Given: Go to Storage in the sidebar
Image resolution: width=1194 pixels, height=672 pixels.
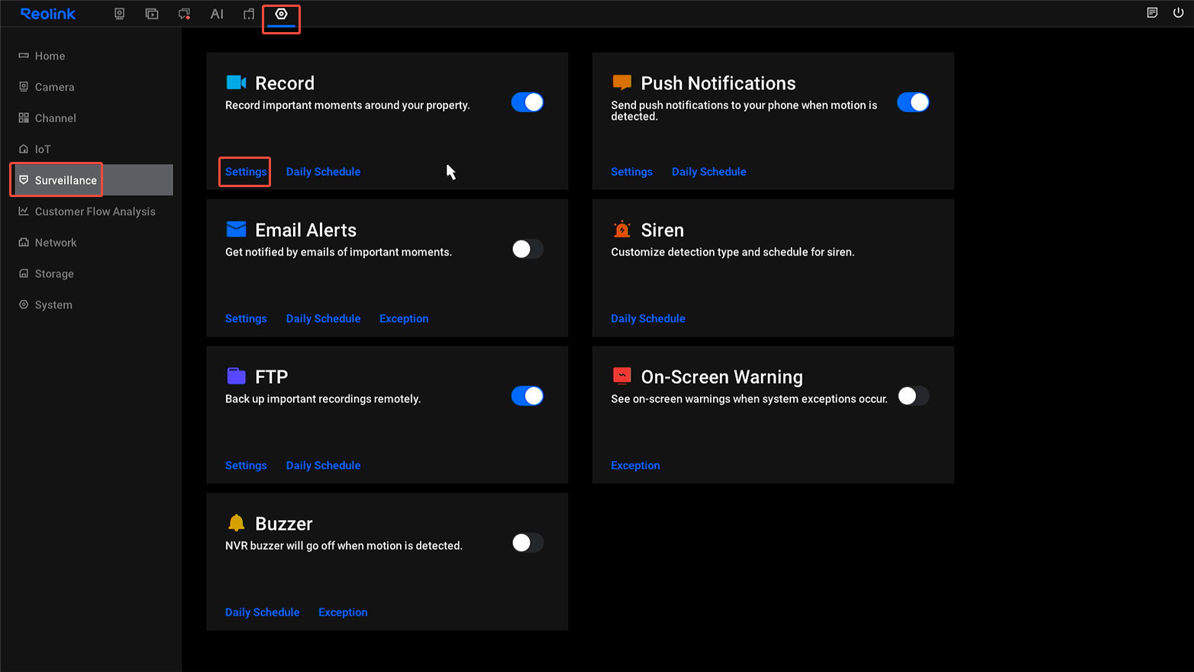Looking at the screenshot, I should (x=54, y=273).
